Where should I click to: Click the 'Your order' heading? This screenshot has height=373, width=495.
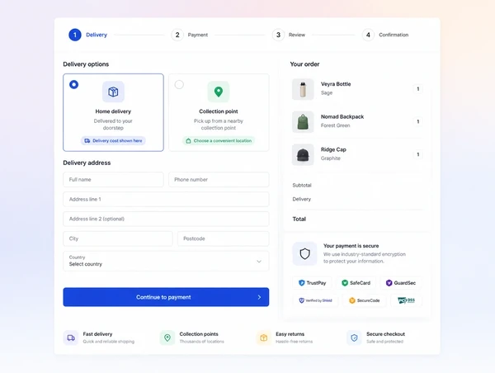pyautogui.click(x=304, y=64)
